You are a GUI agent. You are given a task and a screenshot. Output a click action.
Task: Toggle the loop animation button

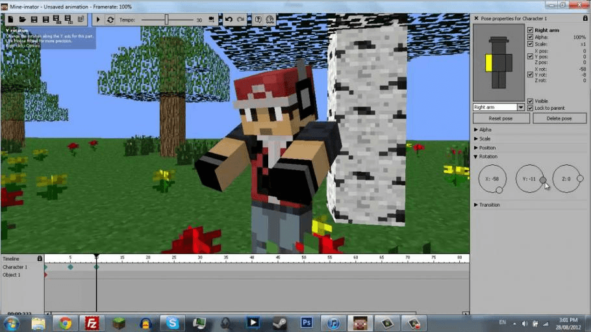[x=110, y=19]
